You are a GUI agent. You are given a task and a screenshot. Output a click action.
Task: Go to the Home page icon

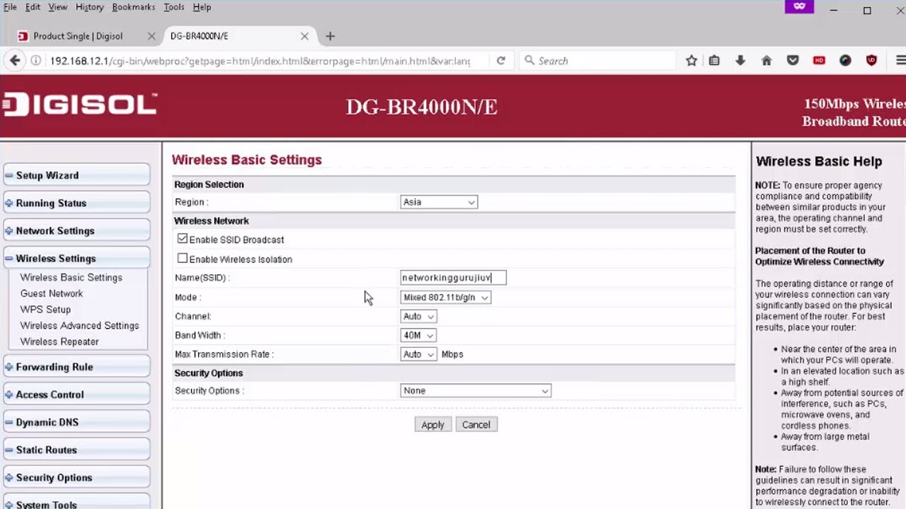point(767,61)
